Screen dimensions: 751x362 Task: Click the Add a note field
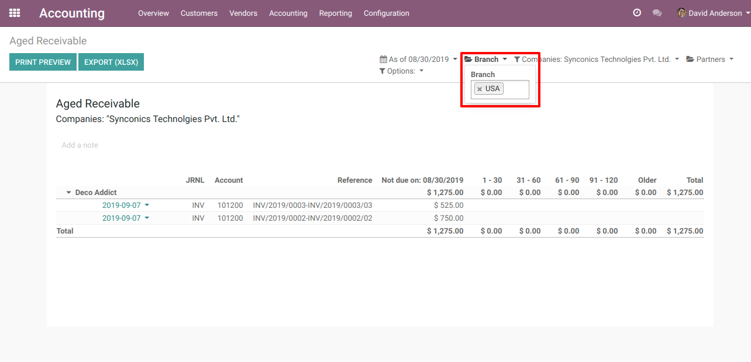(x=80, y=145)
